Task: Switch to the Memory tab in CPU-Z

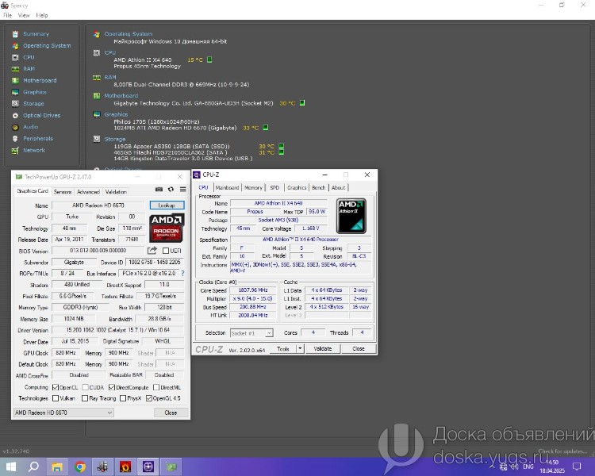Action: 254,187
